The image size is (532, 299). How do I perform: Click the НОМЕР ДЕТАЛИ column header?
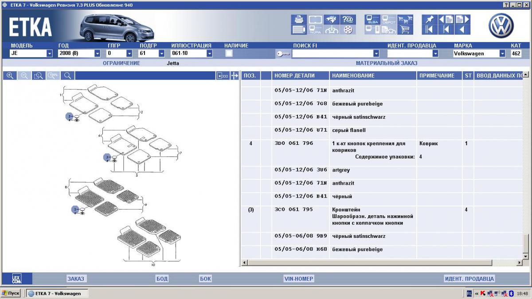click(x=301, y=76)
